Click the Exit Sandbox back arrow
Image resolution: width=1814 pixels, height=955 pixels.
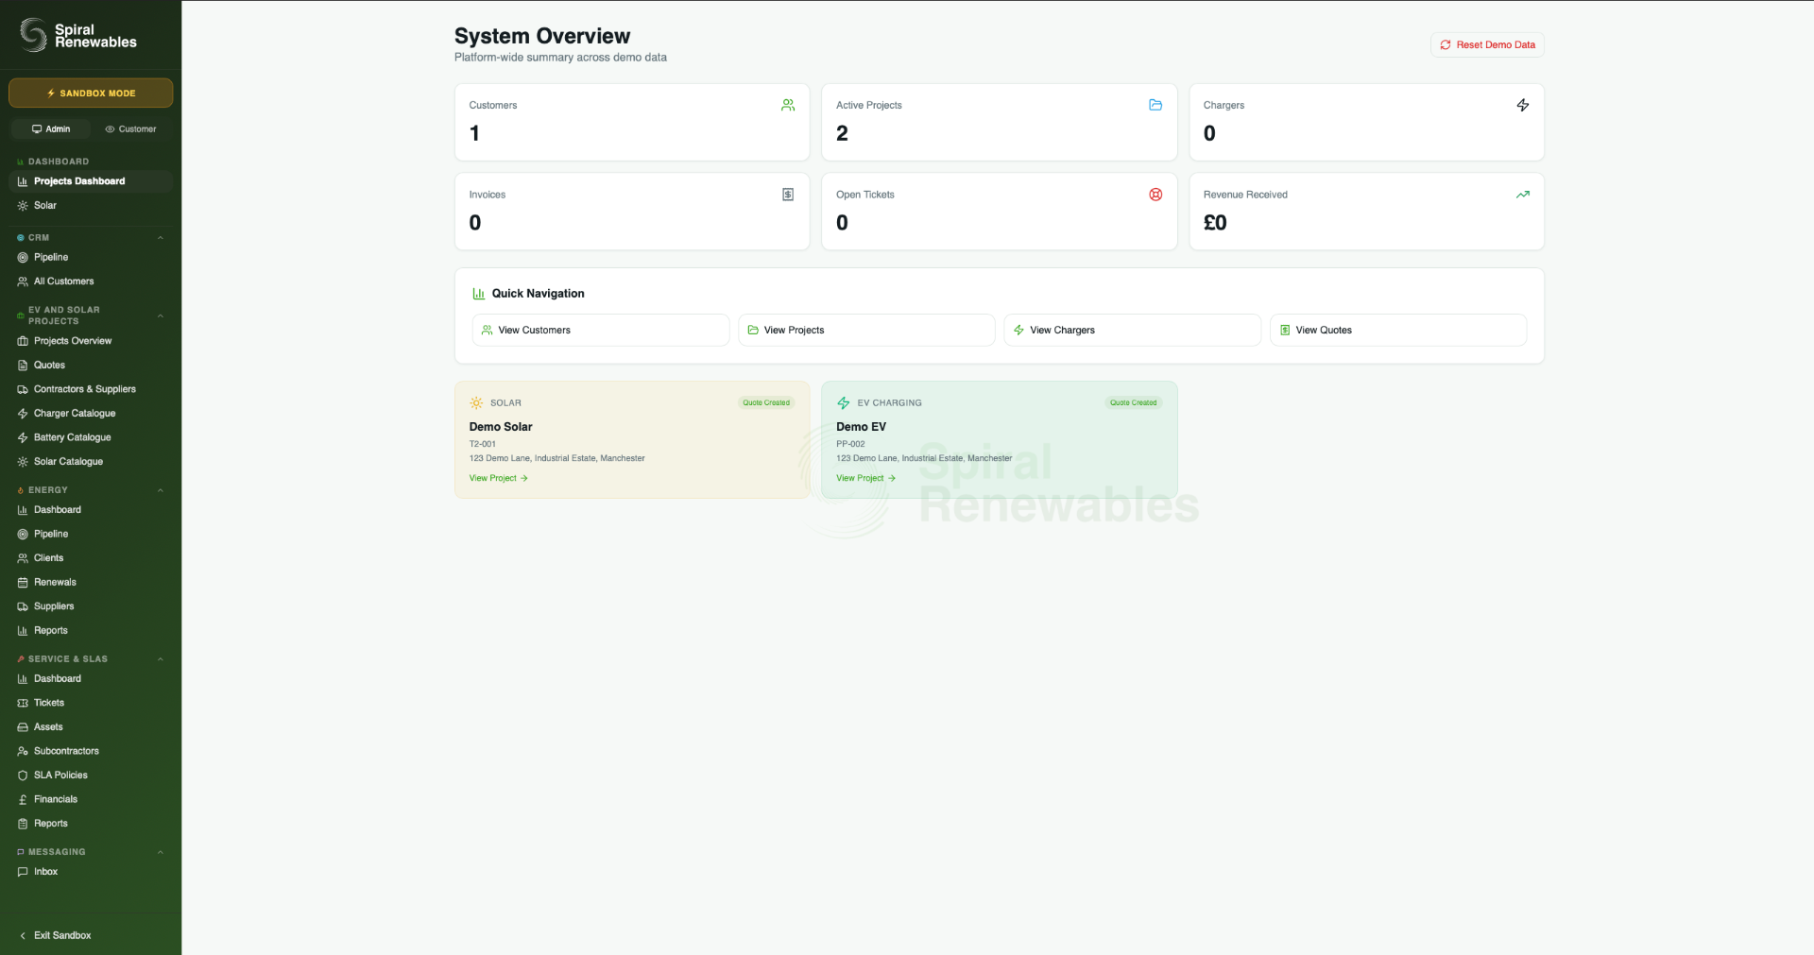coord(23,935)
